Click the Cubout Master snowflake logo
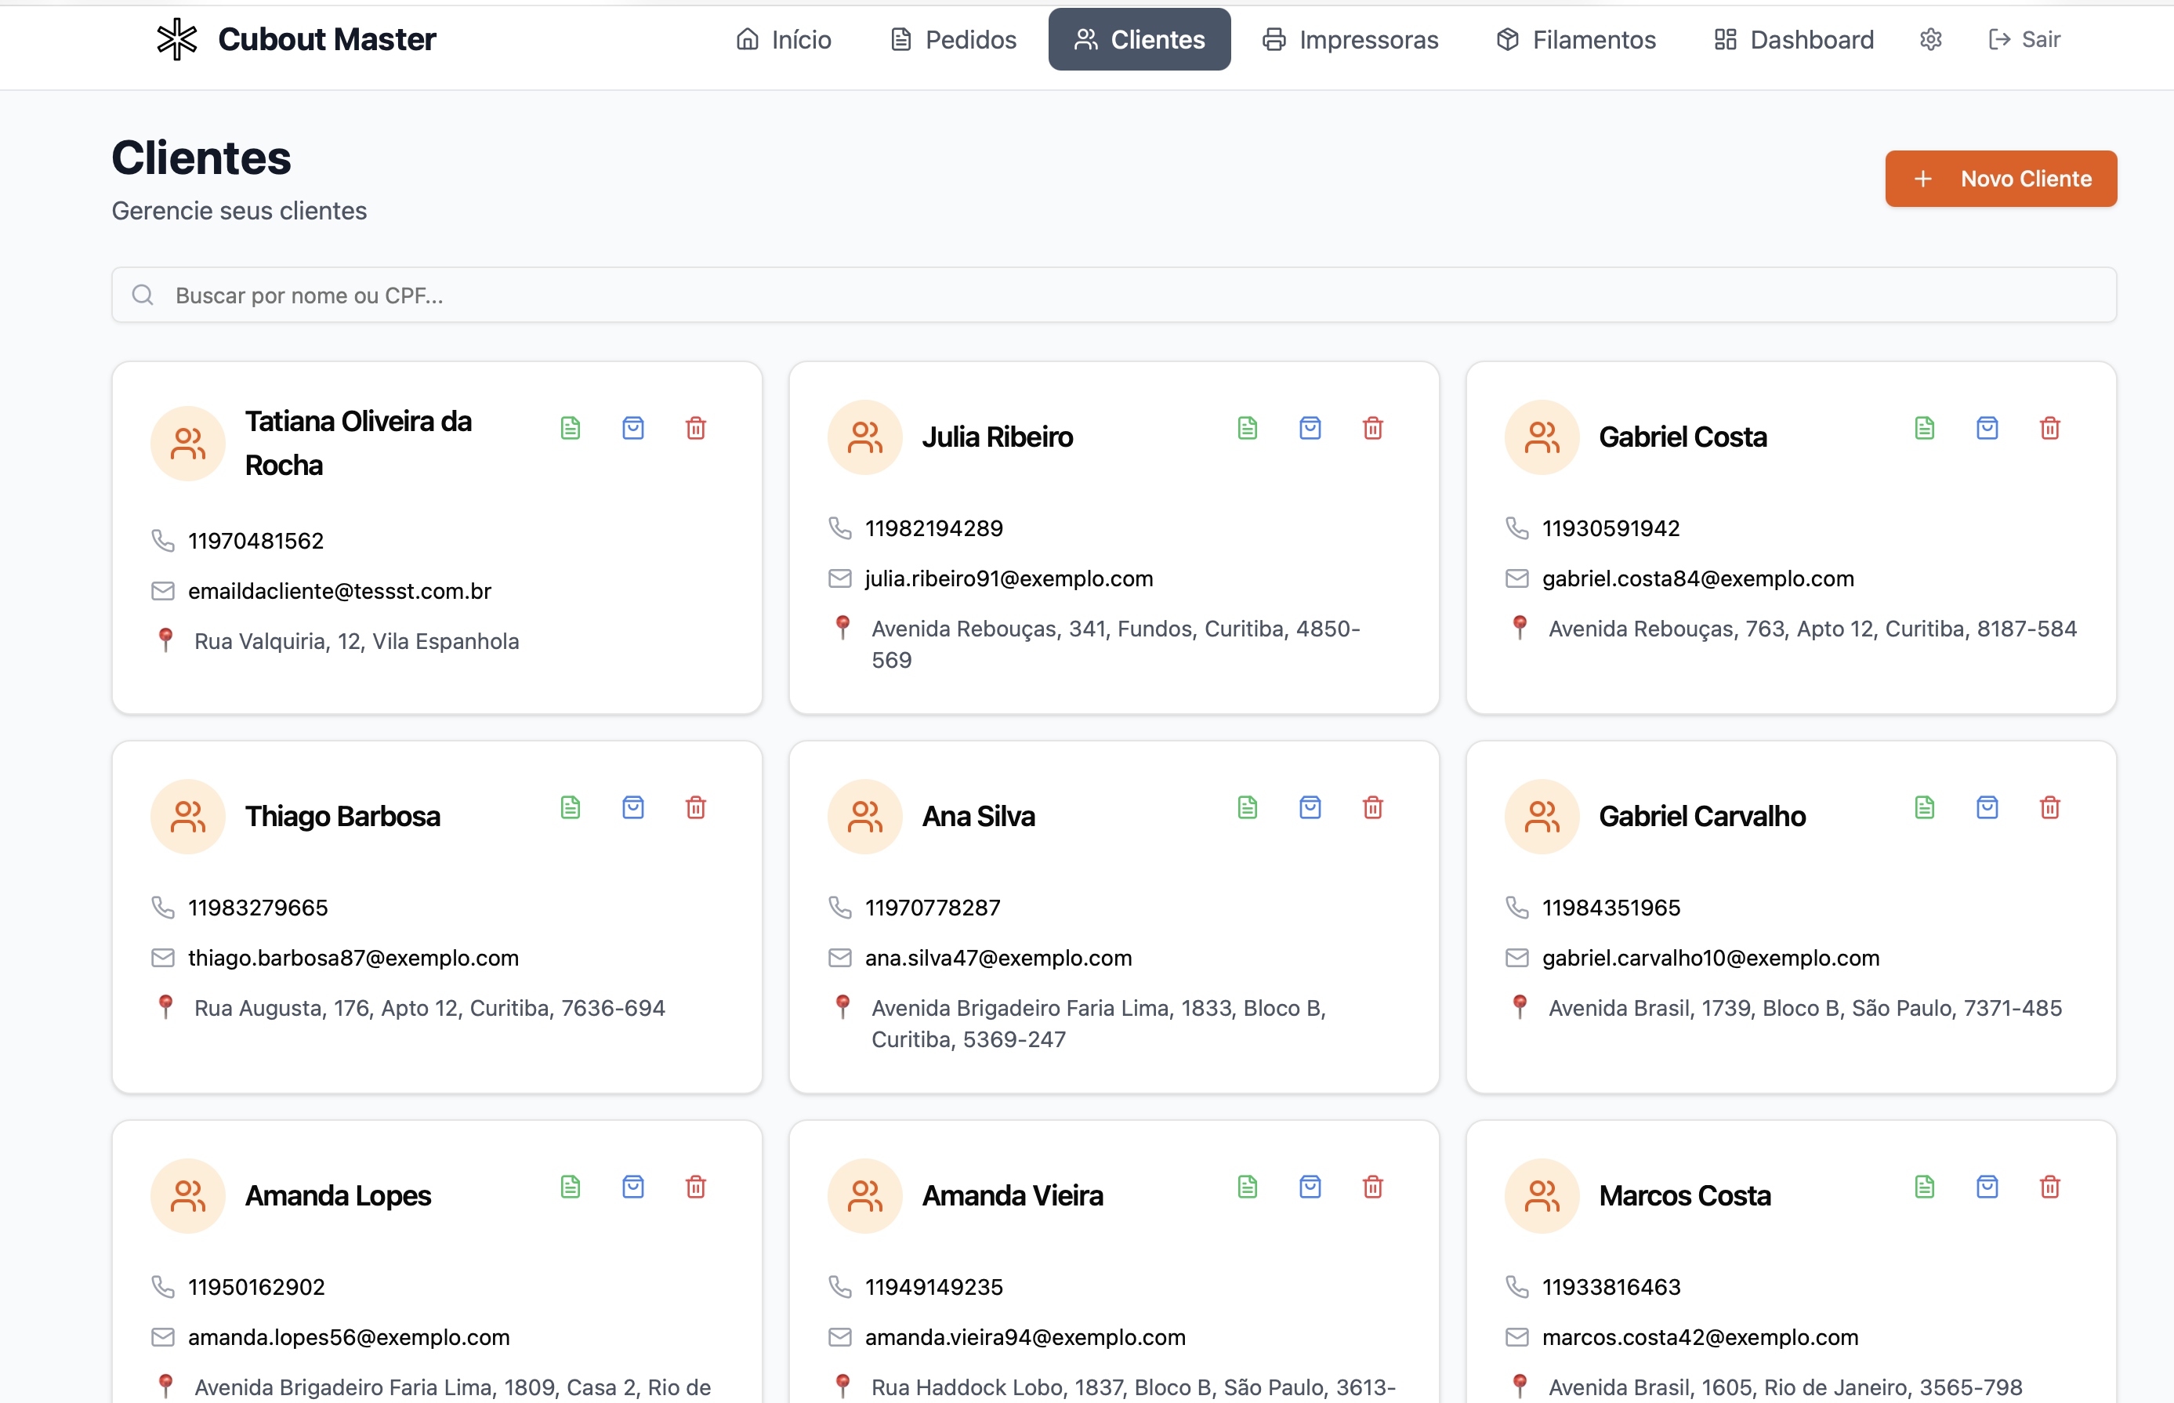The image size is (2174, 1403). (x=176, y=39)
